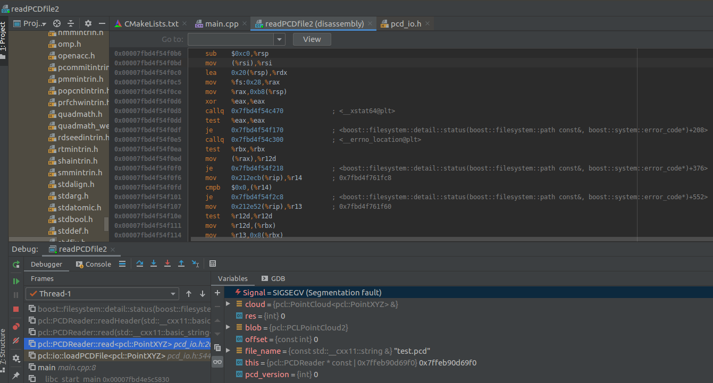Select the Variables tab
713x383 pixels.
click(x=233, y=278)
